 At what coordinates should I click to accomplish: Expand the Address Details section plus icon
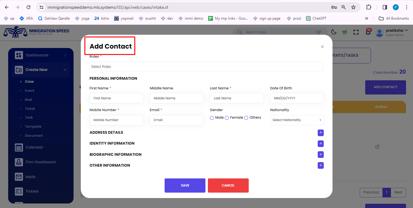pos(320,133)
